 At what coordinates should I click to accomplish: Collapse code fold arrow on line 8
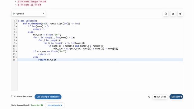pos(16,40)
